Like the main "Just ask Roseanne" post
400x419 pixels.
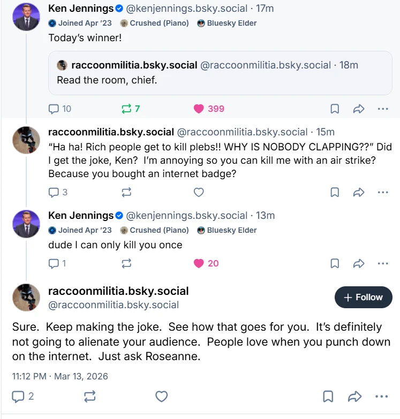pyautogui.click(x=161, y=397)
